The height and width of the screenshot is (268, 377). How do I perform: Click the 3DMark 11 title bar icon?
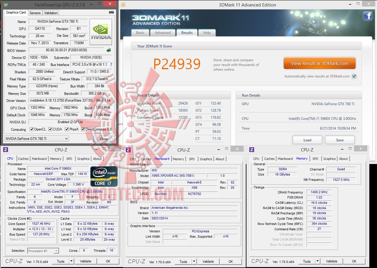point(123,5)
